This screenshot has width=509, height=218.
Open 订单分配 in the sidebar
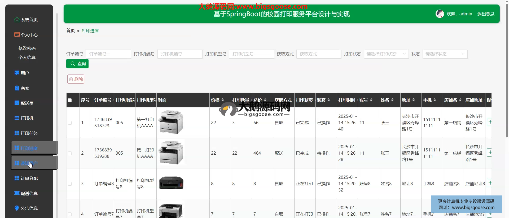point(29,178)
